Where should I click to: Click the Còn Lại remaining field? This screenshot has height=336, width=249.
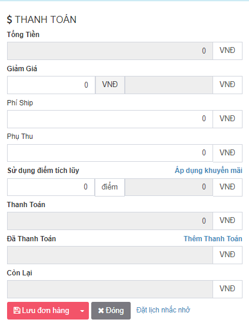click(x=110, y=289)
